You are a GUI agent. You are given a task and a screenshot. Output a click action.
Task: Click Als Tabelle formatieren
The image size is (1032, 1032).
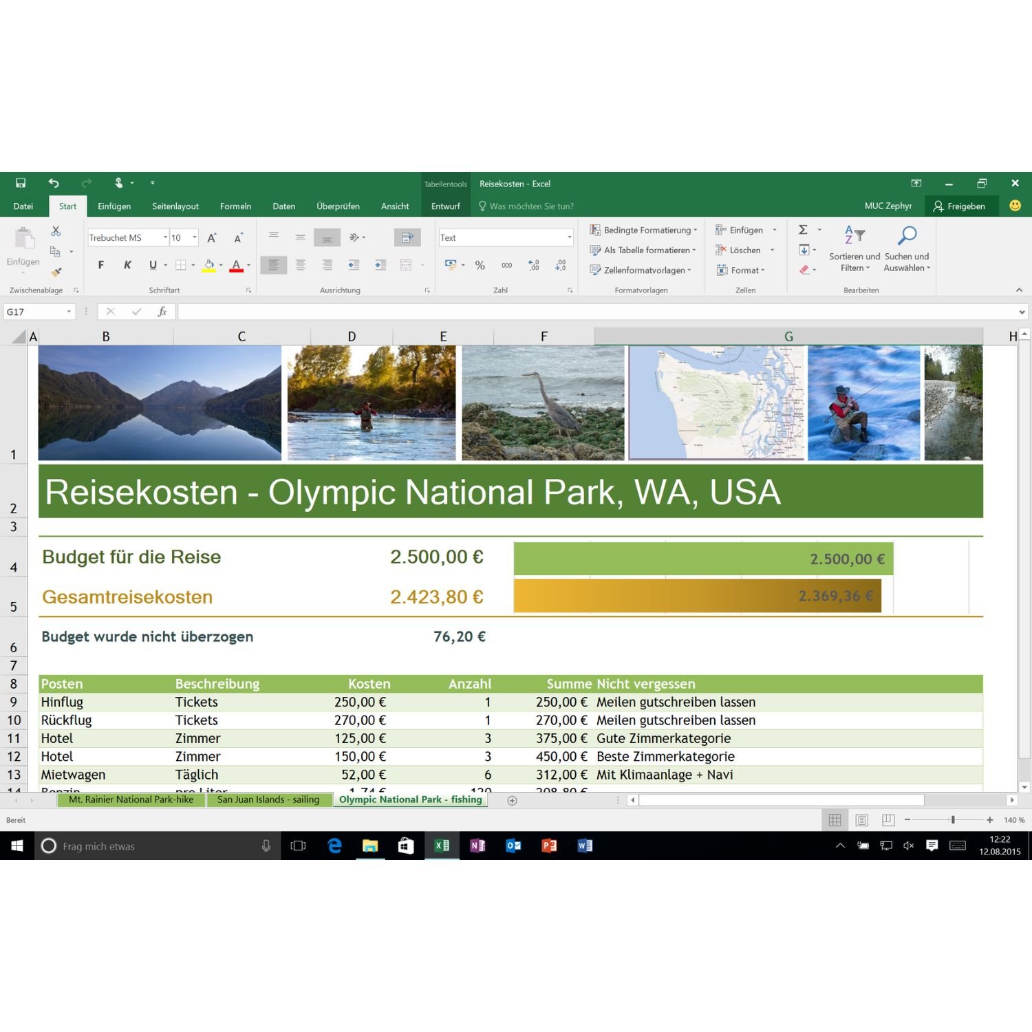tap(642, 250)
